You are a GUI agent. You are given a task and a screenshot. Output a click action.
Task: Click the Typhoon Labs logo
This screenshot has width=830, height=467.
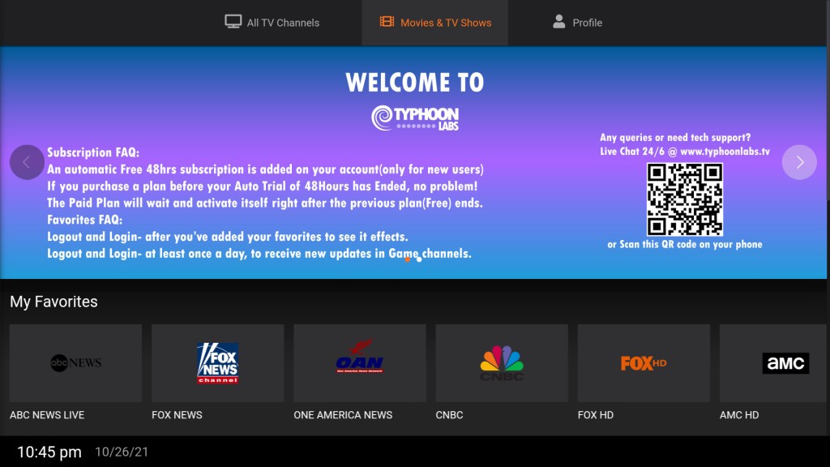pos(415,118)
